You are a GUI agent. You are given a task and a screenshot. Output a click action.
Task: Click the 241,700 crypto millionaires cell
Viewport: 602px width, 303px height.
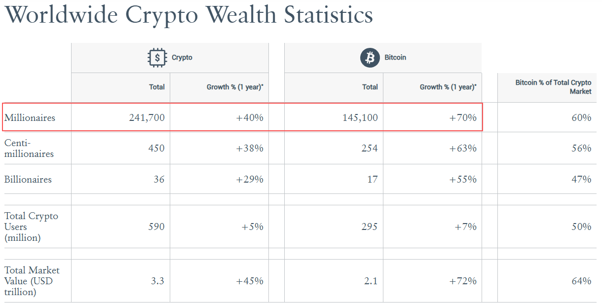pyautogui.click(x=147, y=118)
